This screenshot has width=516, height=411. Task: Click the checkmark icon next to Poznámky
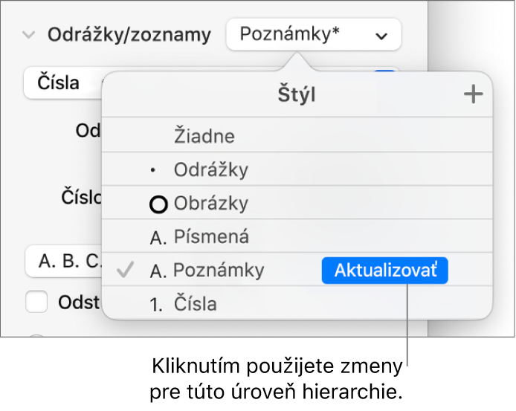126,271
